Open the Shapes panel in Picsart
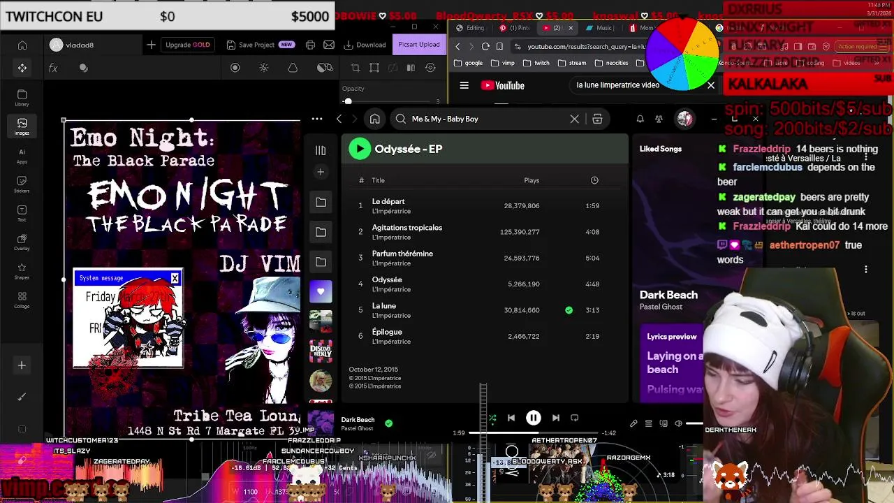The height and width of the screenshot is (503, 894). click(22, 271)
